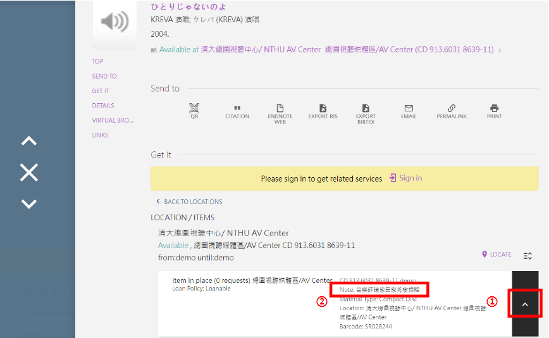Choose Export BibTeX option
This screenshot has width=549, height=338.
point(366,113)
